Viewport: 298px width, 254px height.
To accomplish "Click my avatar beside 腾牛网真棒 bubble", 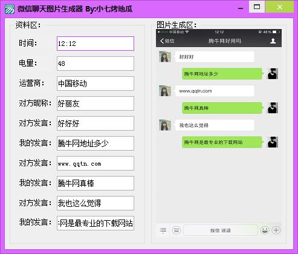I will click(x=273, y=108).
